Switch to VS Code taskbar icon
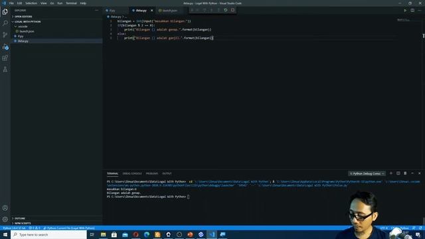The image size is (425, 239). [x=212, y=234]
